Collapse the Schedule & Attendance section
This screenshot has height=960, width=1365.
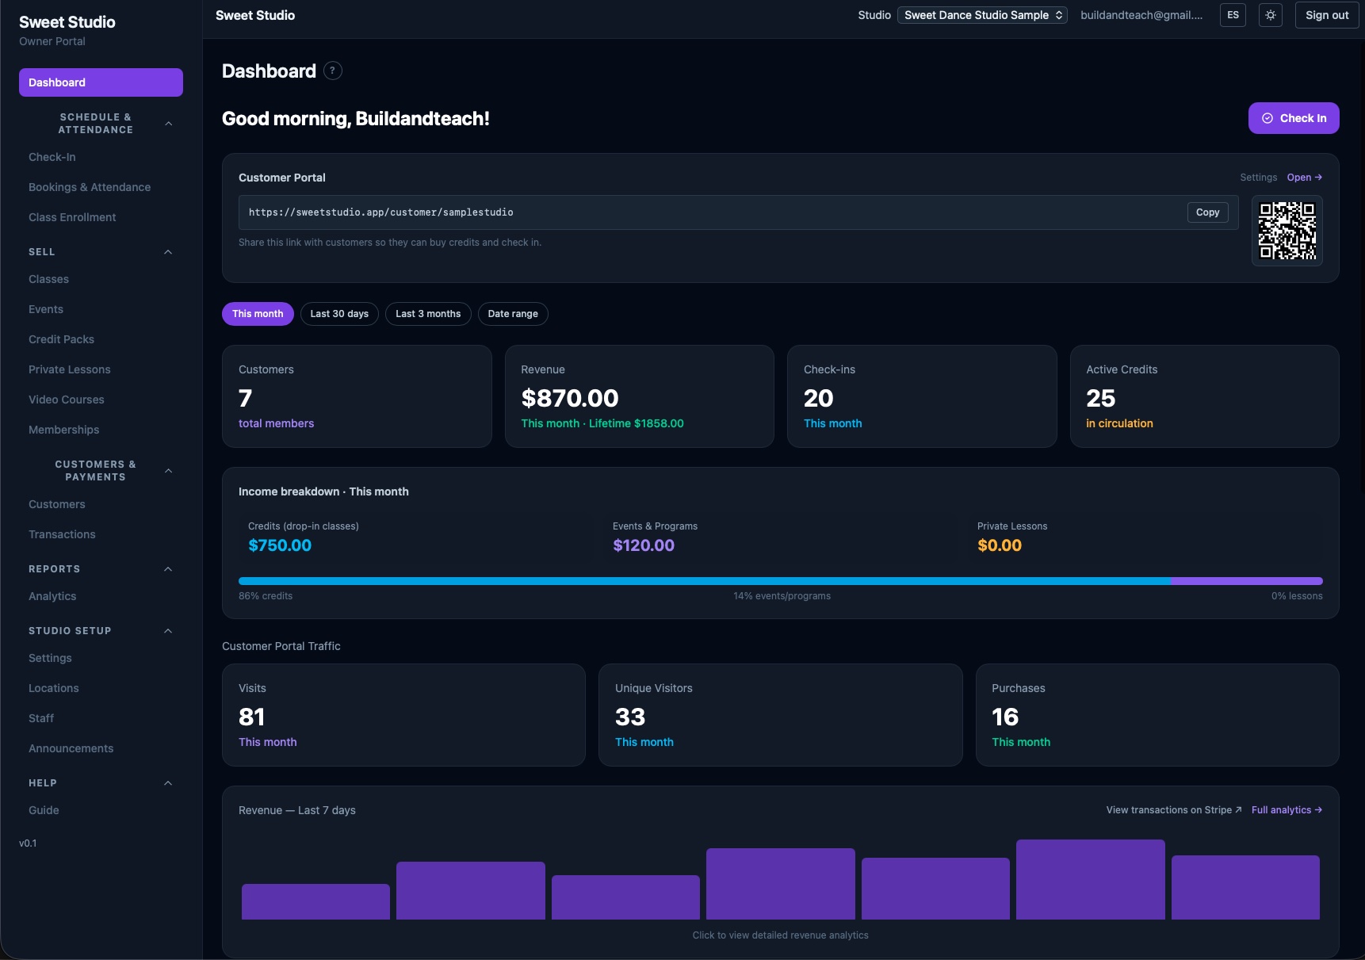[168, 124]
